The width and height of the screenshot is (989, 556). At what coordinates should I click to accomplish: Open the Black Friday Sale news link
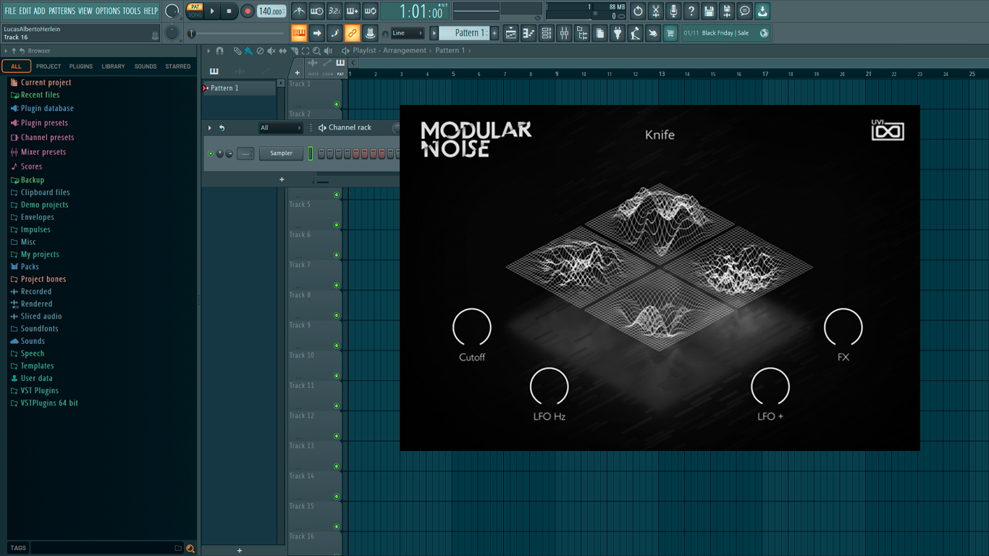[x=725, y=33]
